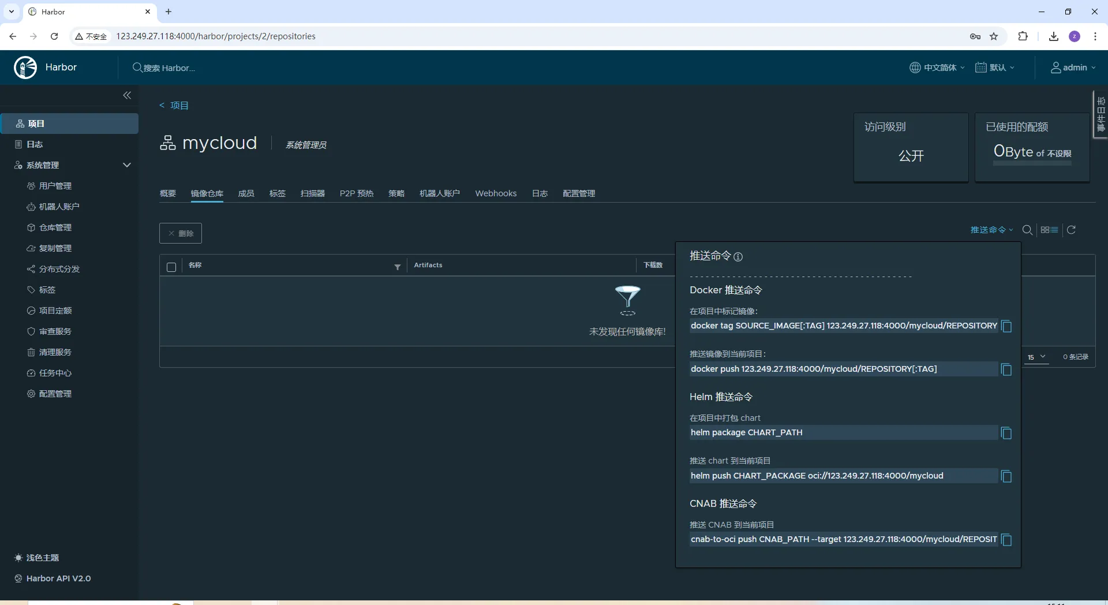Open the push command info tooltip icon
Image resolution: width=1108 pixels, height=605 pixels.
pos(738,257)
